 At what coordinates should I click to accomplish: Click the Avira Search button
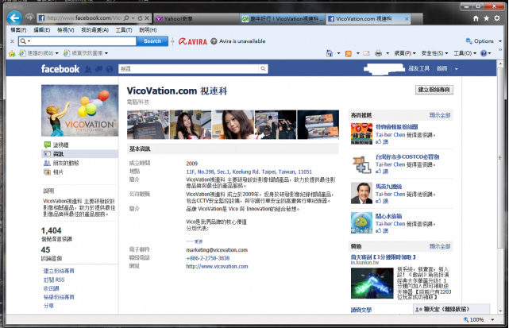coord(152,41)
